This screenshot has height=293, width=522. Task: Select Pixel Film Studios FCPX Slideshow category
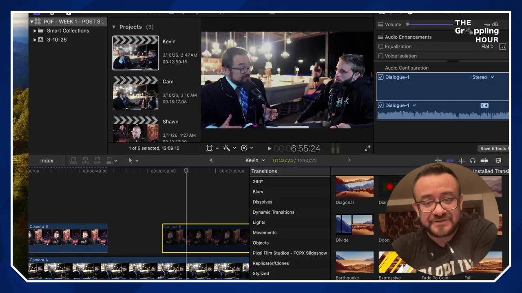tap(290, 253)
